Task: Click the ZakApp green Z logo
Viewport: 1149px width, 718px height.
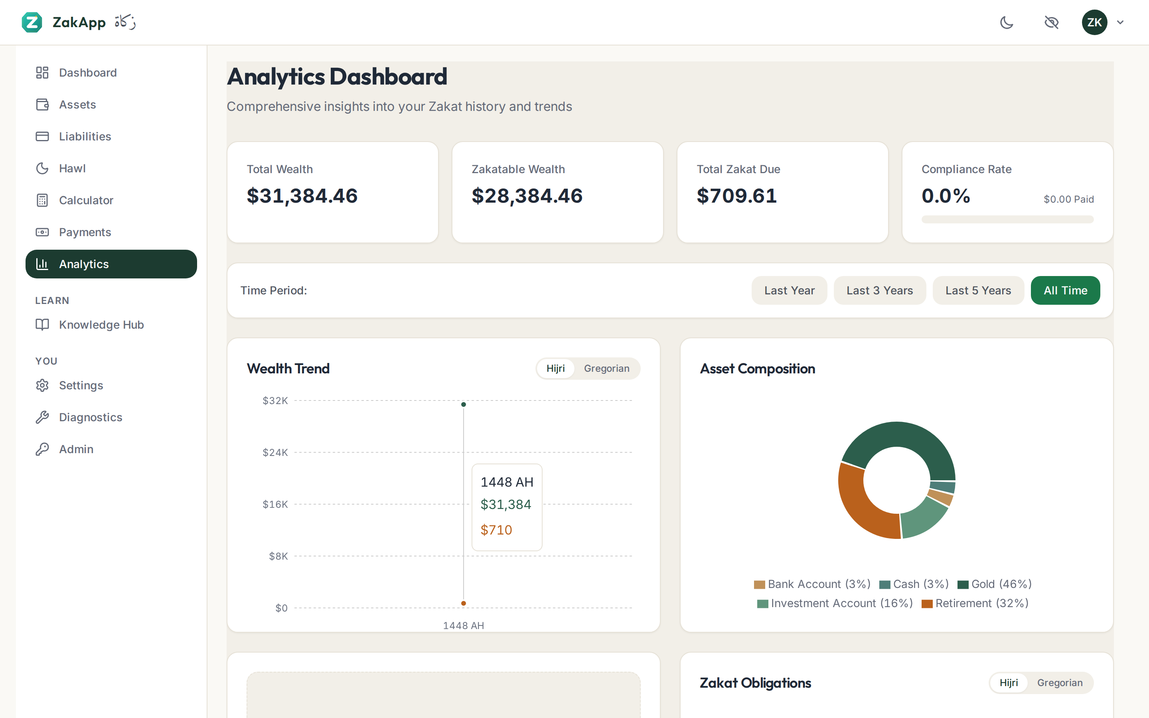Action: tap(32, 22)
